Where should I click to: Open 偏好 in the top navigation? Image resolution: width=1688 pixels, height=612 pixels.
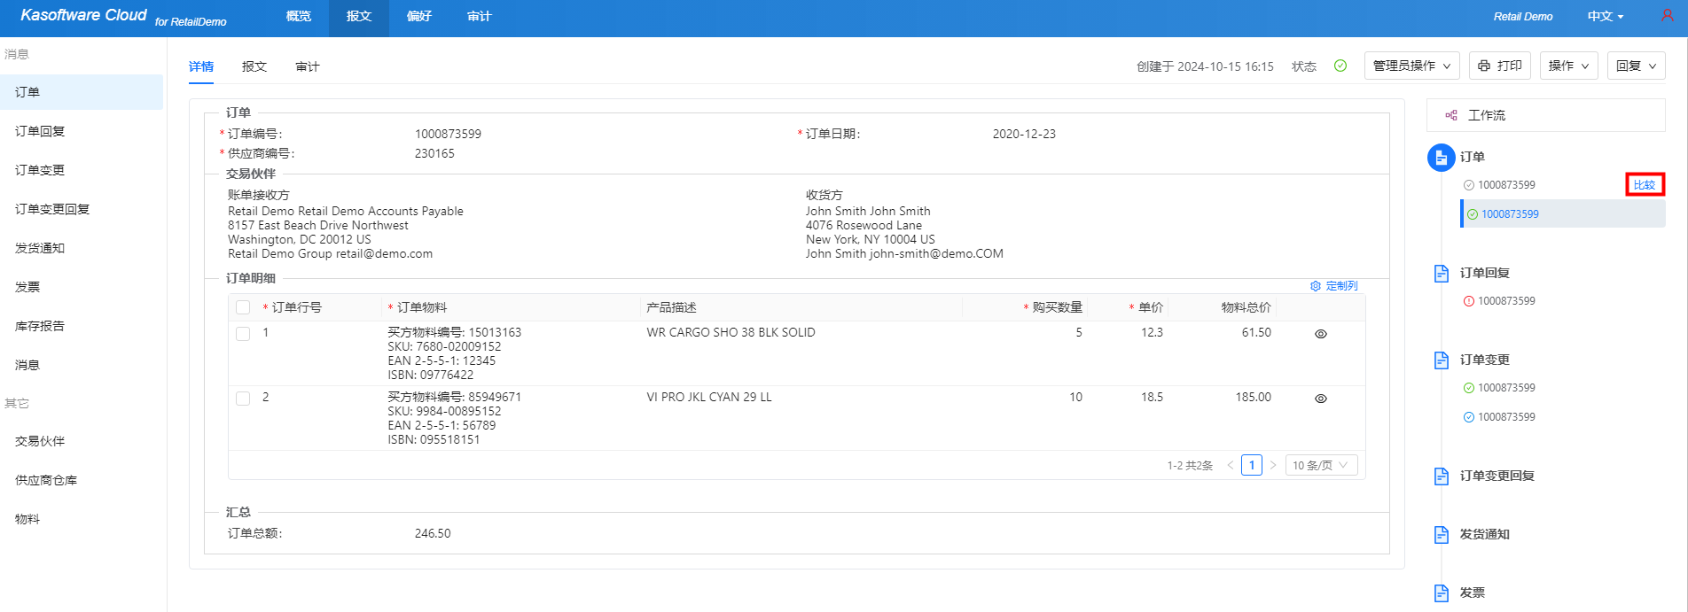pos(419,17)
